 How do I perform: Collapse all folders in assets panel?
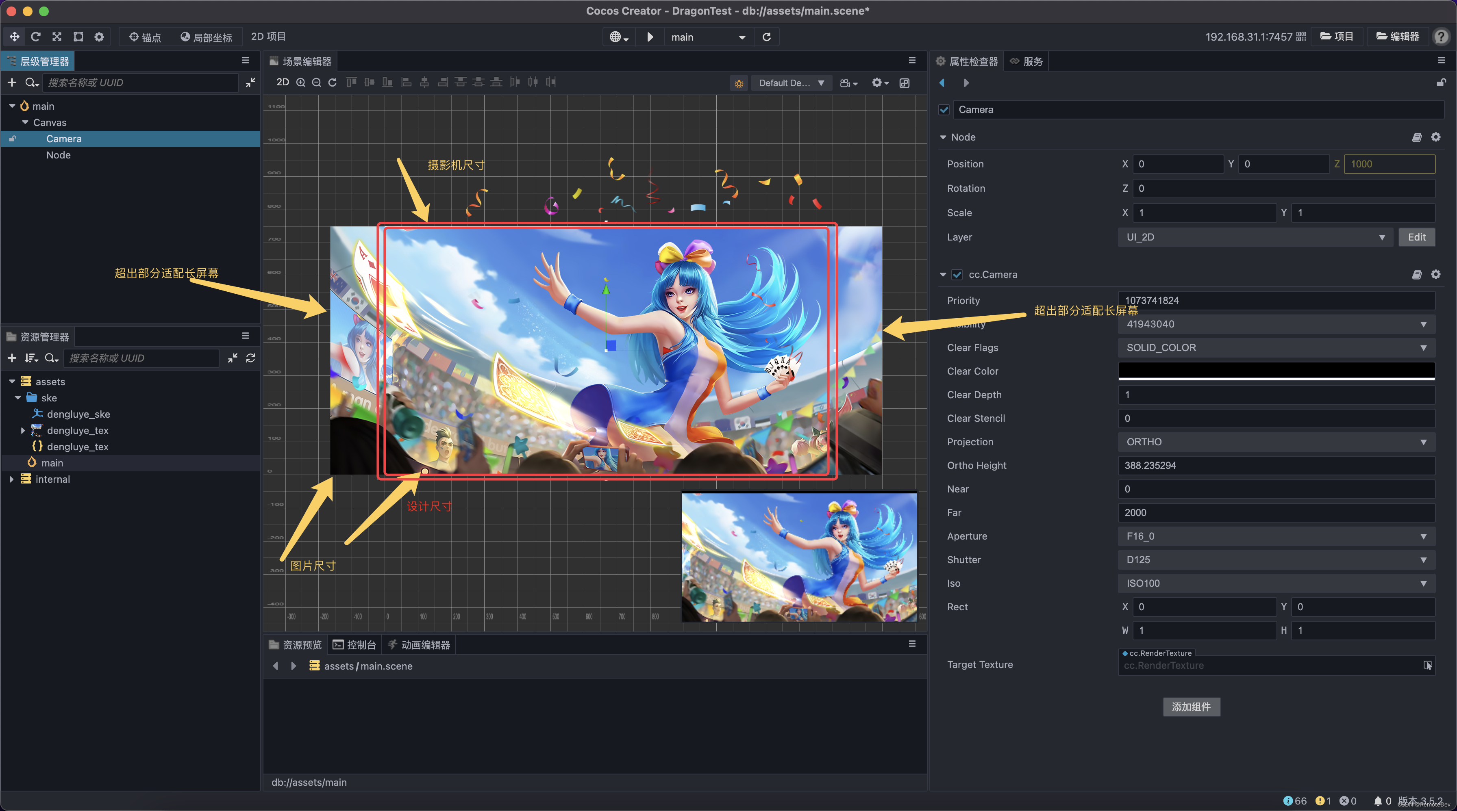[233, 358]
